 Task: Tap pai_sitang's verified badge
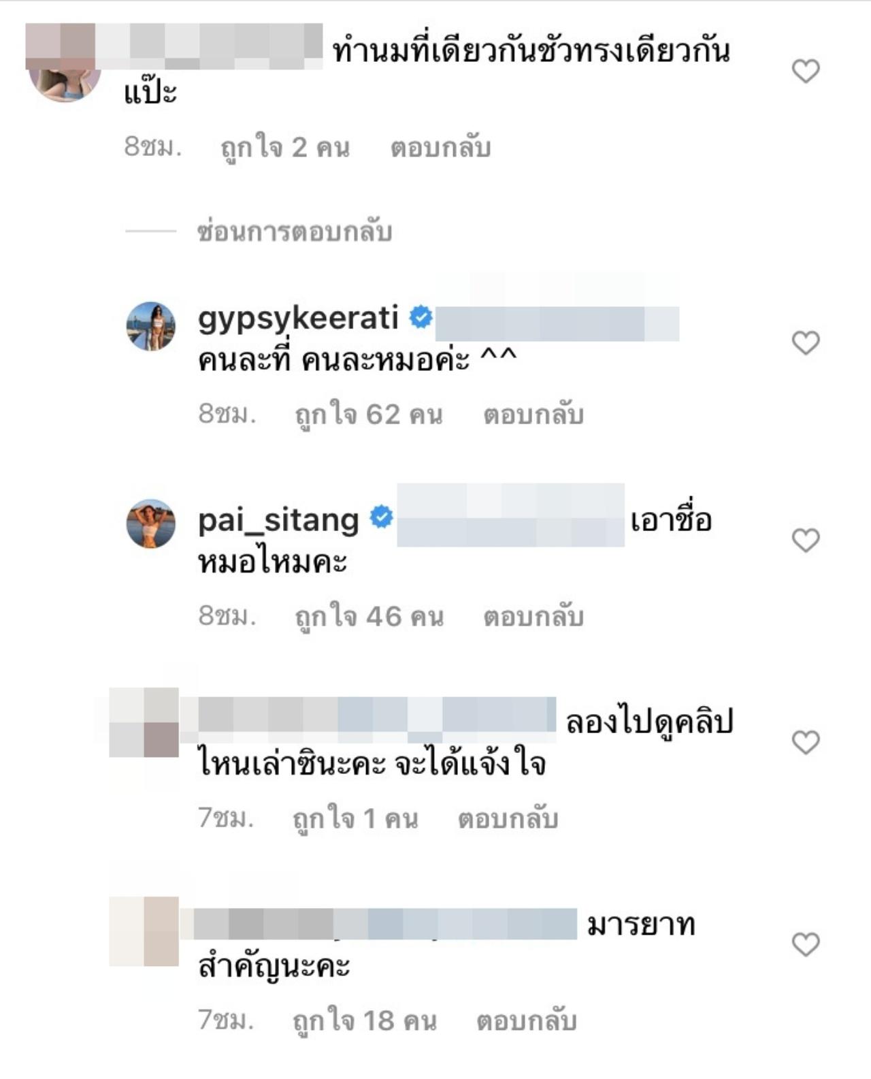pos(382,518)
